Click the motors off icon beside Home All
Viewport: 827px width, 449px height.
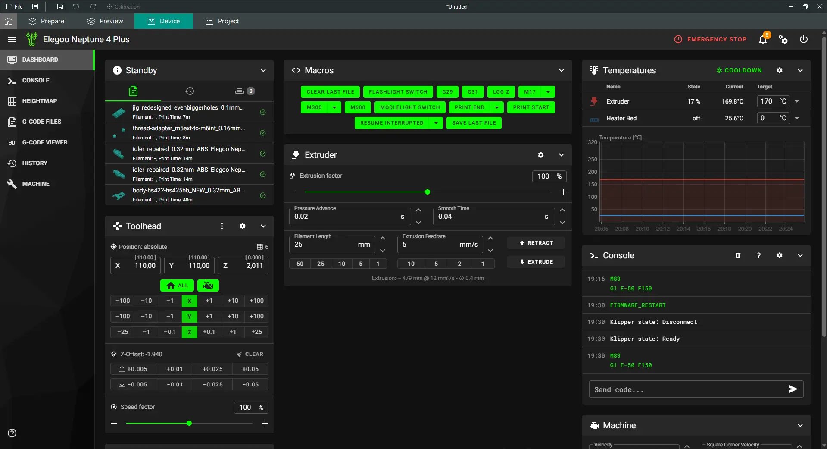208,286
